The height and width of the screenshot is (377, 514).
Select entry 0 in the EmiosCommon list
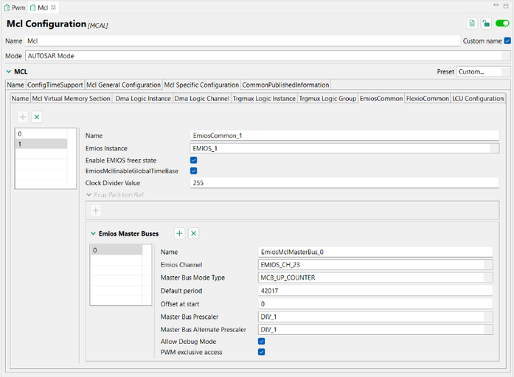click(41, 134)
